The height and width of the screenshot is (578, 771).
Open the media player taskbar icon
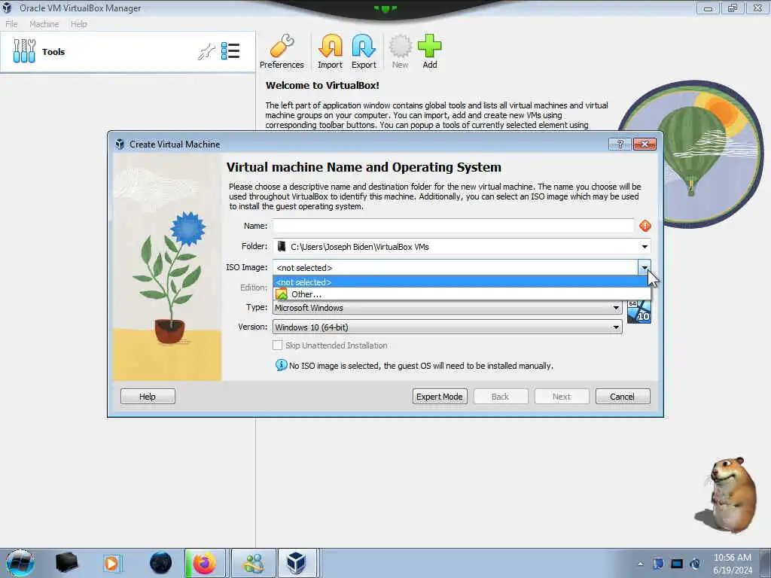(x=111, y=563)
